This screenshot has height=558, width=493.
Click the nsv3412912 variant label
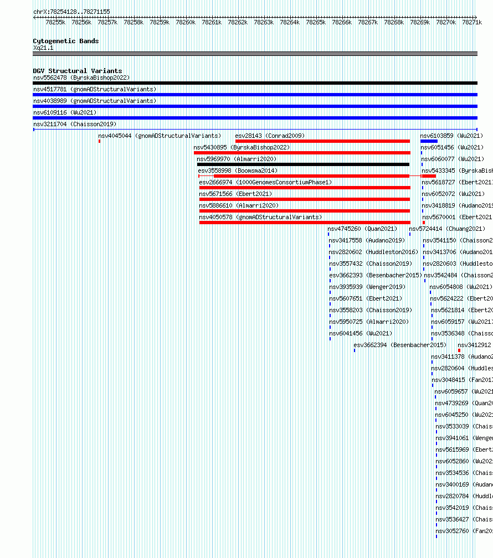click(474, 345)
